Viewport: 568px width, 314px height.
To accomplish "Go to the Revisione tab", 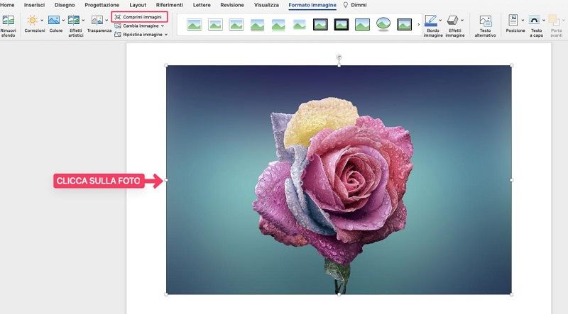I will click(x=232, y=5).
